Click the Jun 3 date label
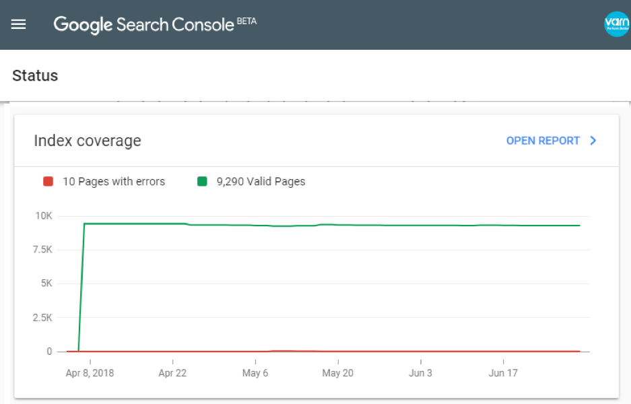The height and width of the screenshot is (404, 631). point(420,373)
